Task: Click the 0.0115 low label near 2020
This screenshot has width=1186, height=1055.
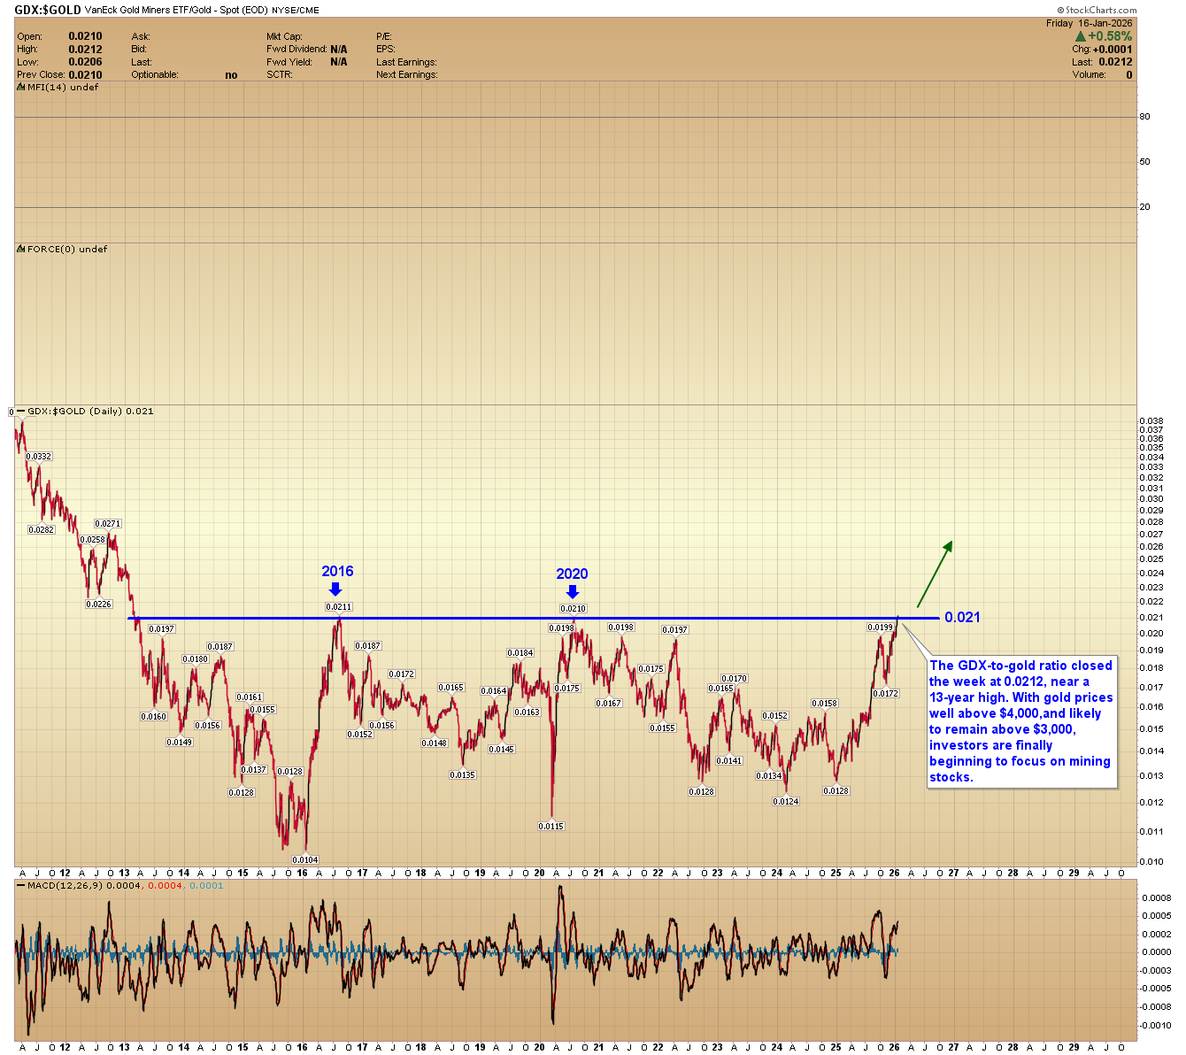Action: tap(551, 827)
